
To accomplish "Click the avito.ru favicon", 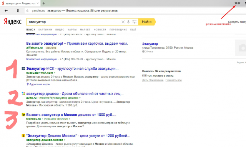I will coord(23,93).
